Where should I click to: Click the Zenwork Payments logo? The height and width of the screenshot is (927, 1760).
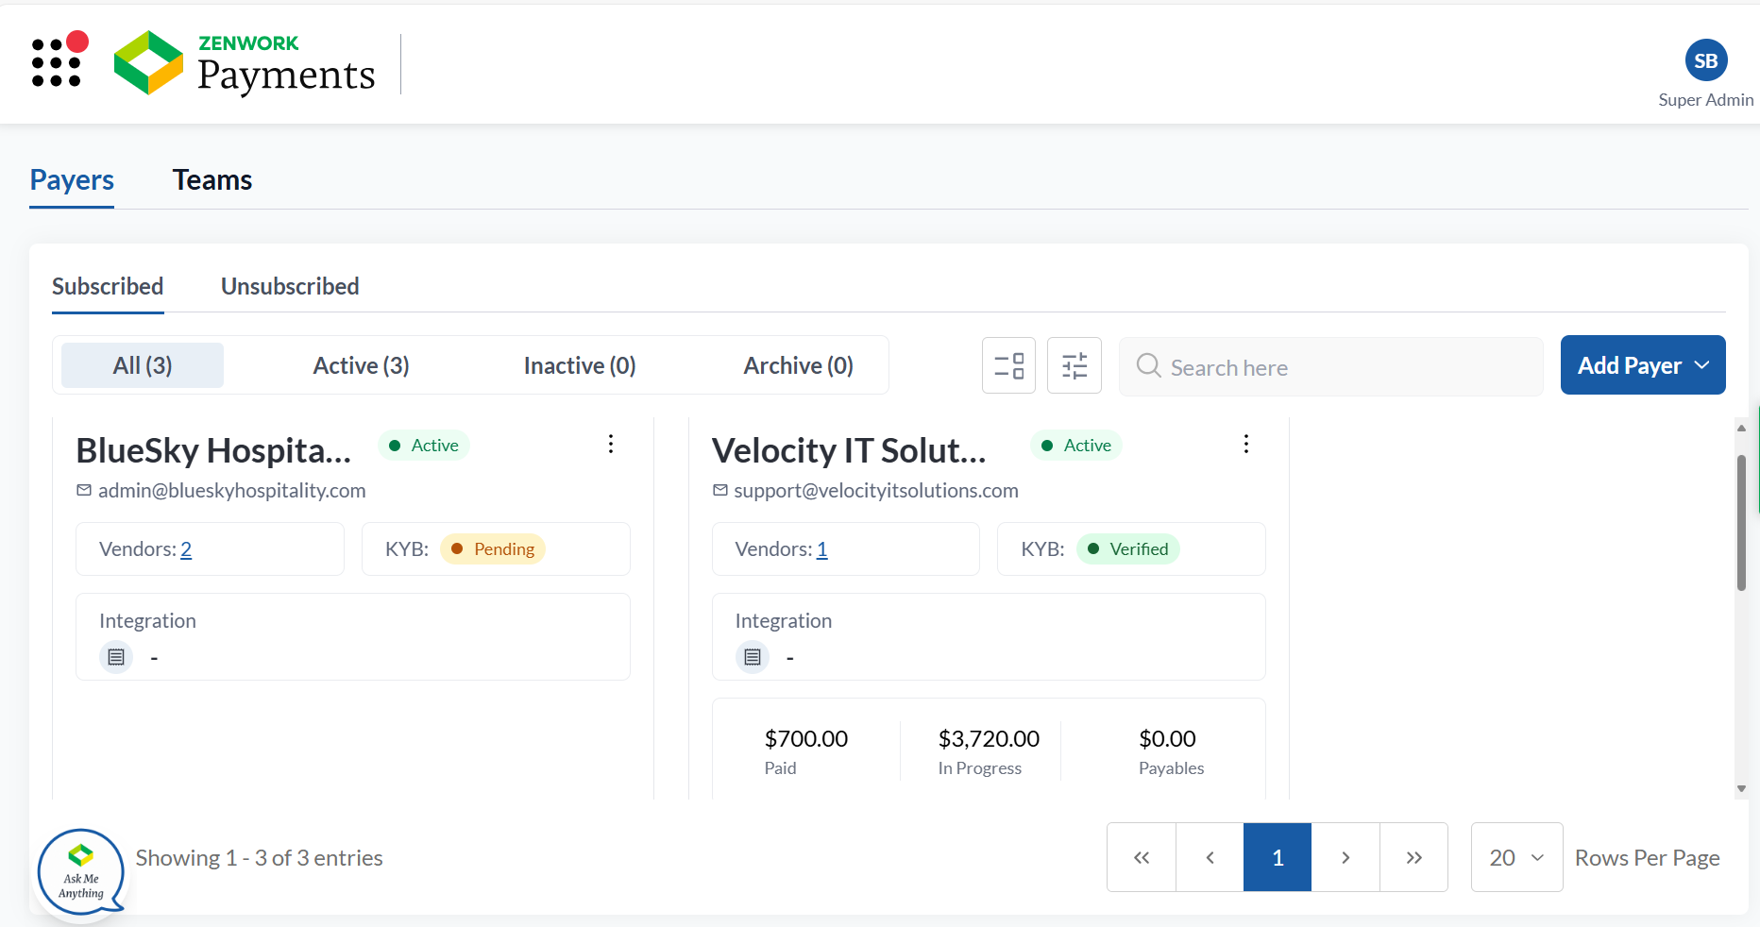(245, 63)
